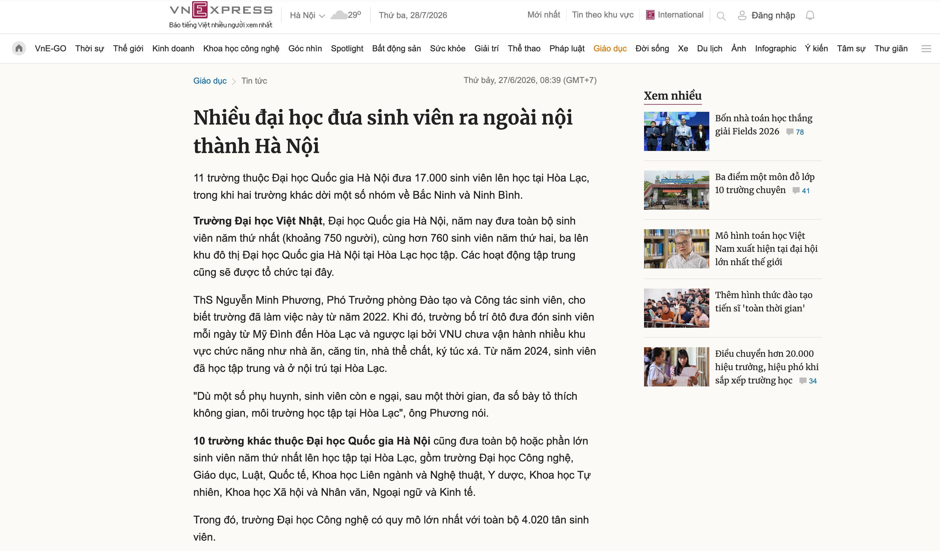The width and height of the screenshot is (940, 551).
Task: Click the International edition logo icon
Action: pos(650,15)
